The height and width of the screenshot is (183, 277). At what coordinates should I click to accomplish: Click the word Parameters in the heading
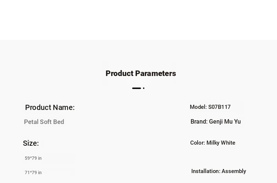[x=155, y=73]
